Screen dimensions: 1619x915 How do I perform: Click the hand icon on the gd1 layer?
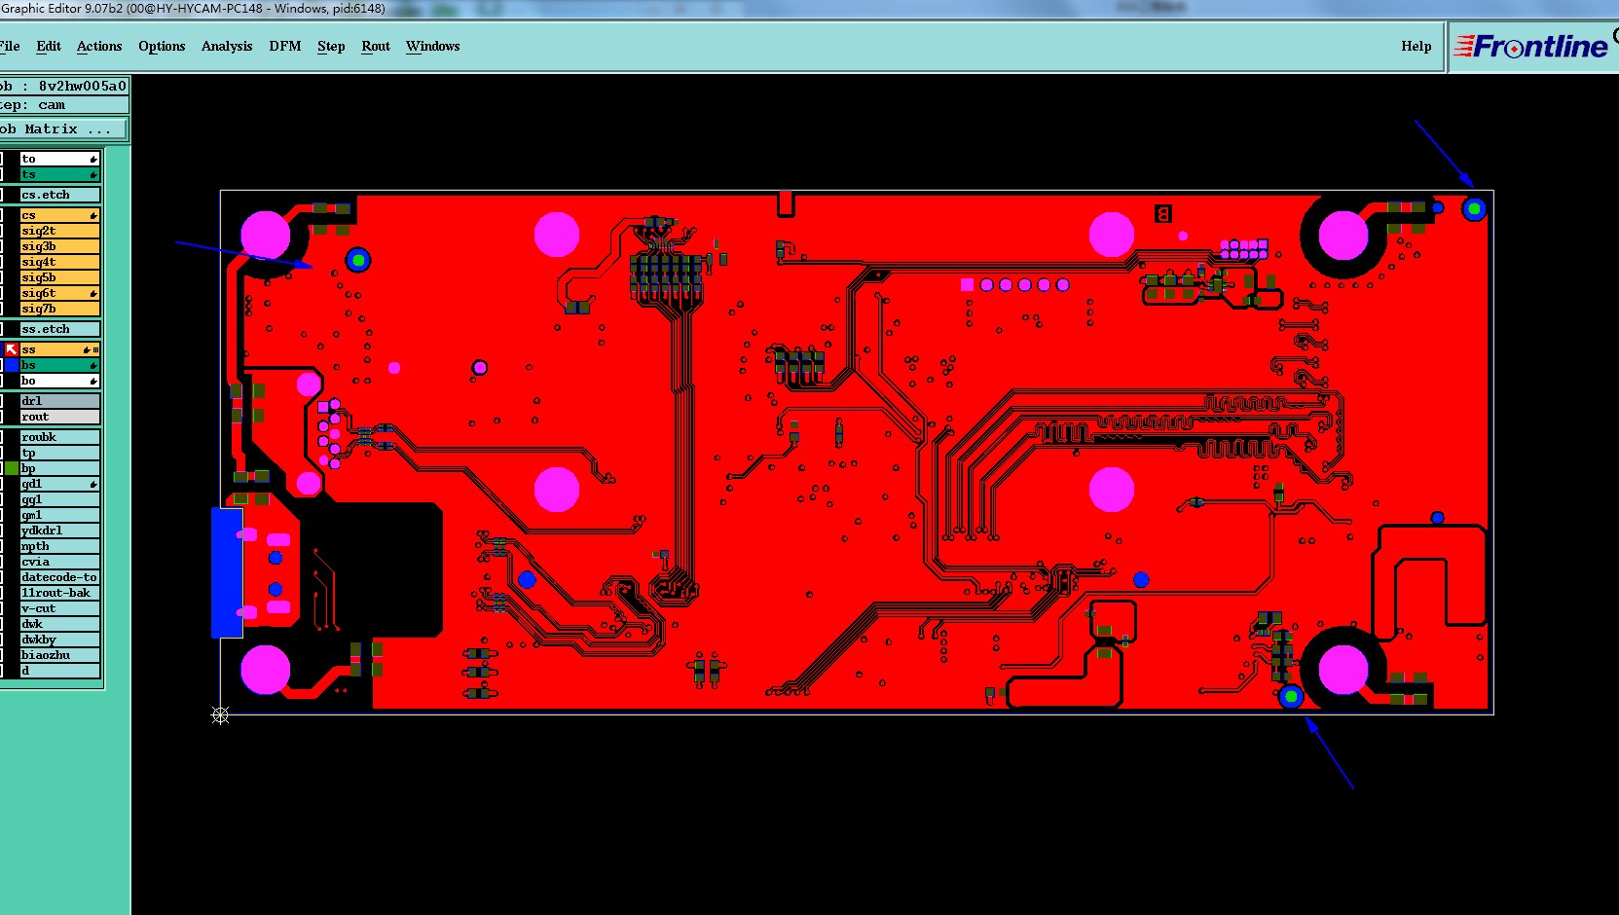pos(93,484)
